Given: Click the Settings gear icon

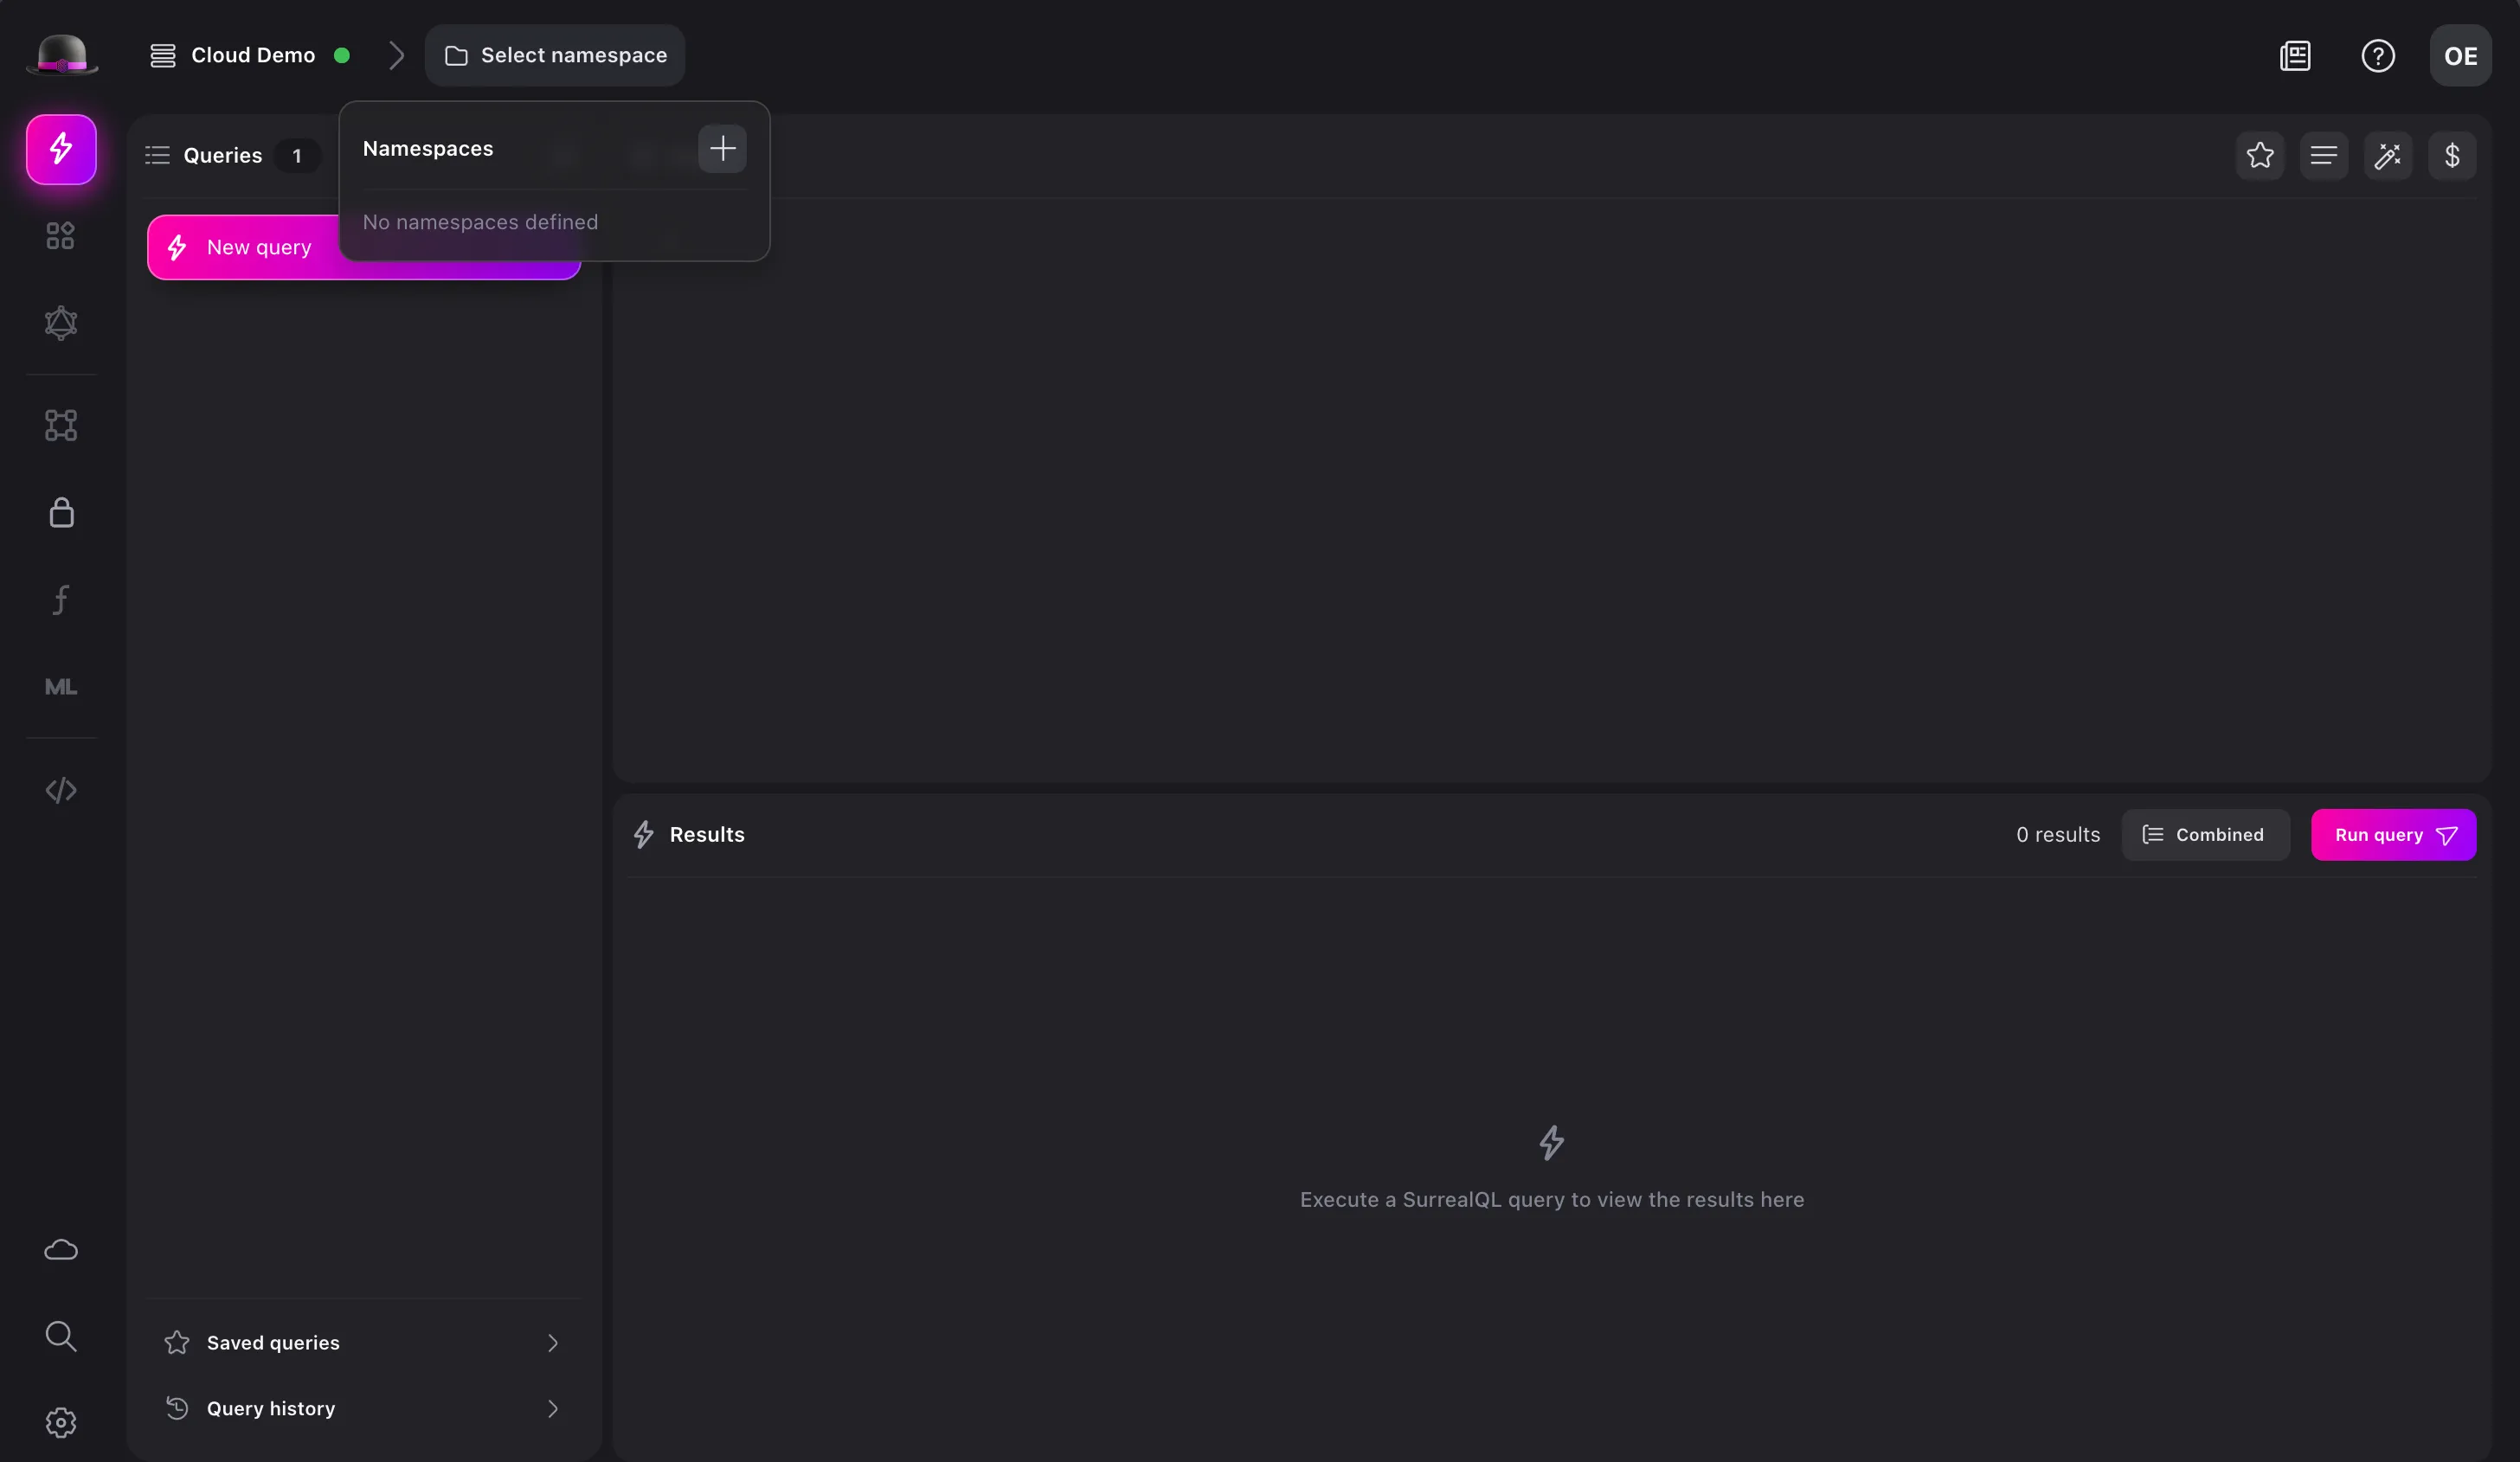Looking at the screenshot, I should tap(61, 1424).
